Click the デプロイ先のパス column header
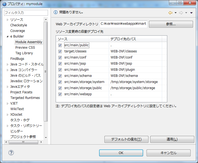This screenshot has height=163, width=198. [135, 39]
